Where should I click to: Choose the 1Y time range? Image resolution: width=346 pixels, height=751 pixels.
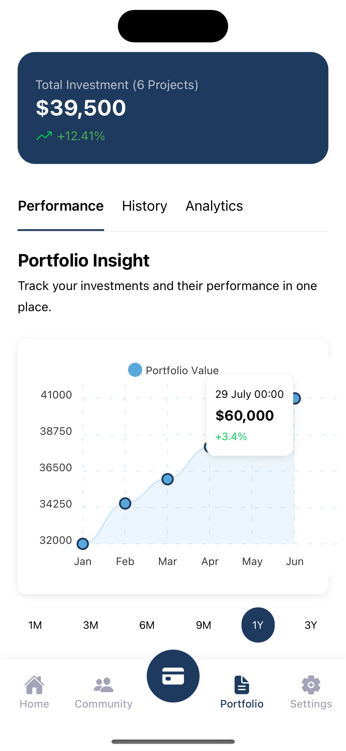[258, 625]
